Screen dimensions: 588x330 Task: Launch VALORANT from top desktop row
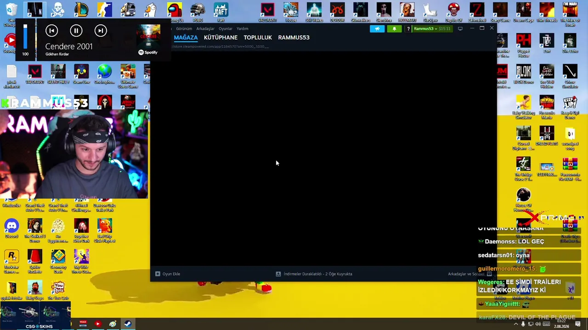pos(267,13)
